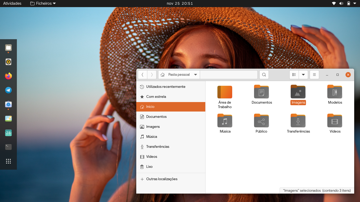The height and width of the screenshot is (202, 360).
Task: Select the Área de Trabalho folder
Action: pos(225,92)
